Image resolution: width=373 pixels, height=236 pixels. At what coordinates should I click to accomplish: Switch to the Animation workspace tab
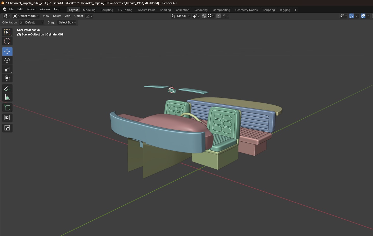[x=183, y=10]
